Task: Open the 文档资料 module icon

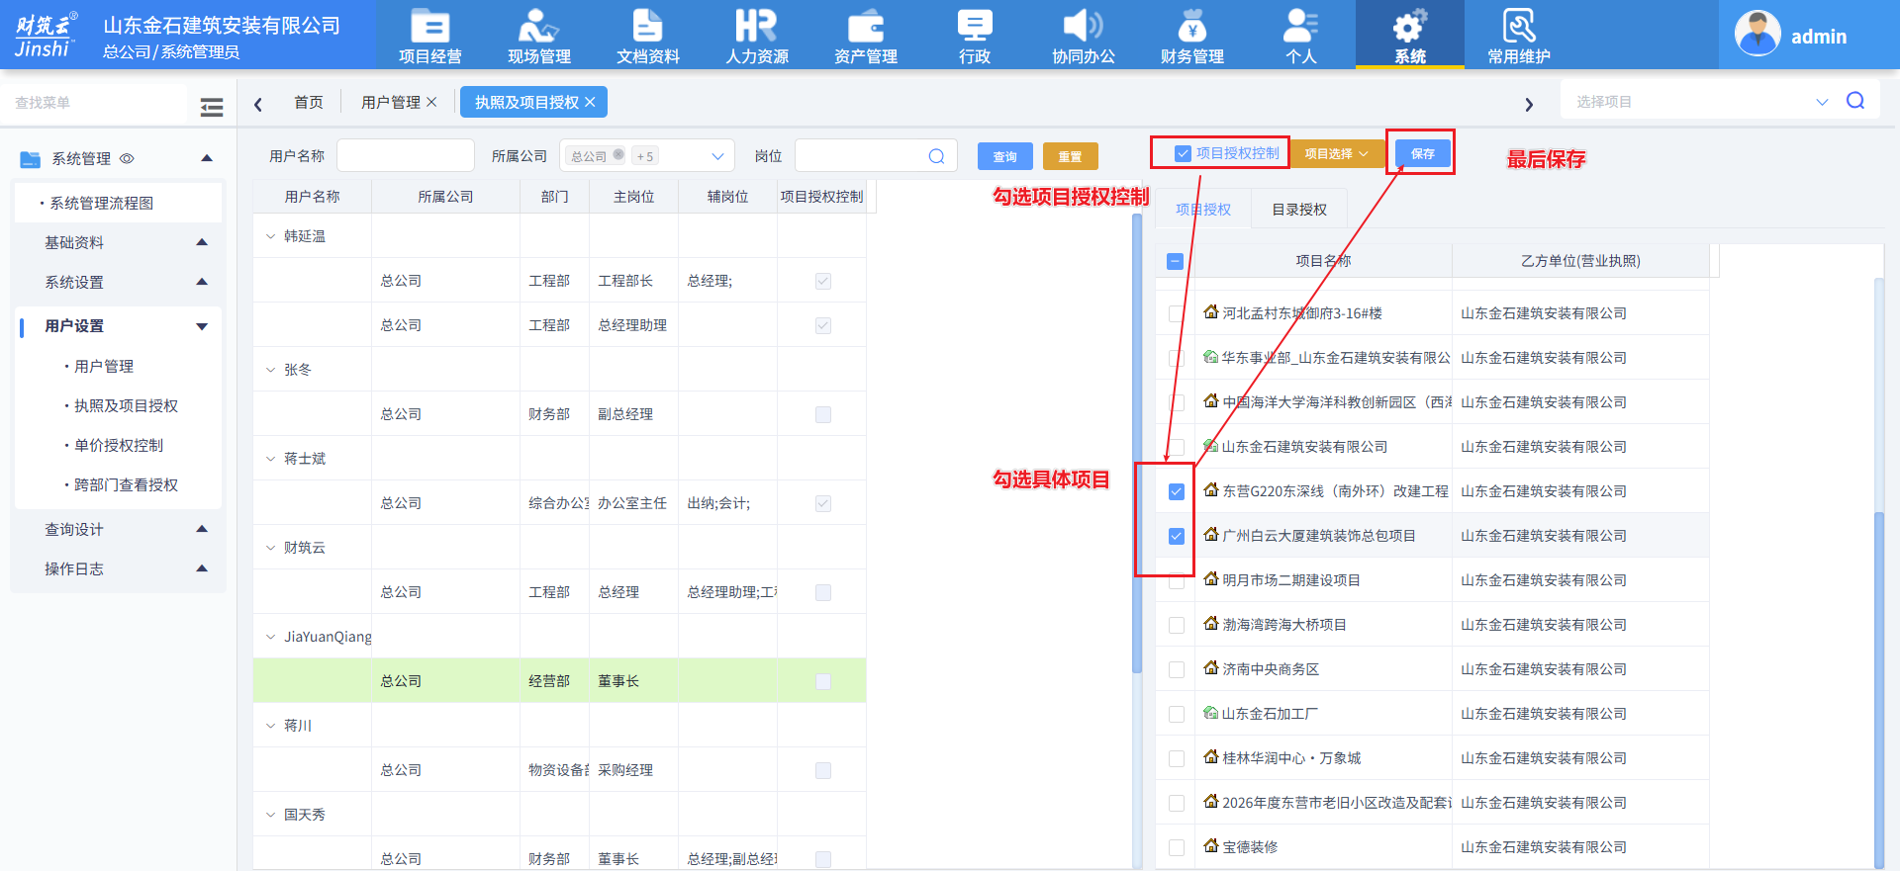Action: click(647, 26)
